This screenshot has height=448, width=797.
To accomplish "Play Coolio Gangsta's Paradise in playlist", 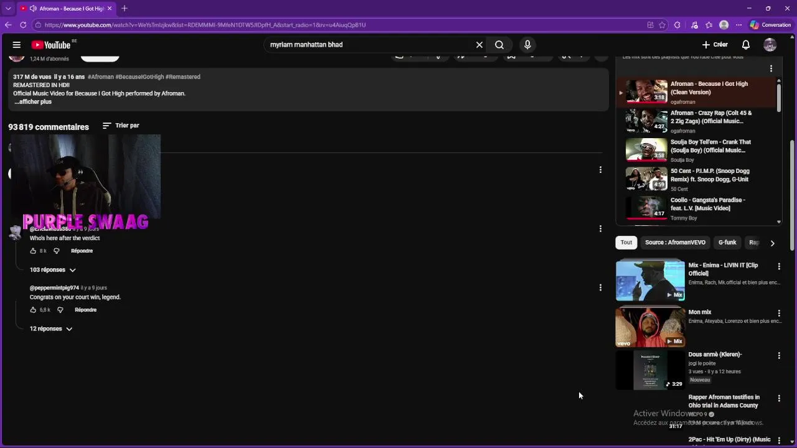I will (696, 208).
